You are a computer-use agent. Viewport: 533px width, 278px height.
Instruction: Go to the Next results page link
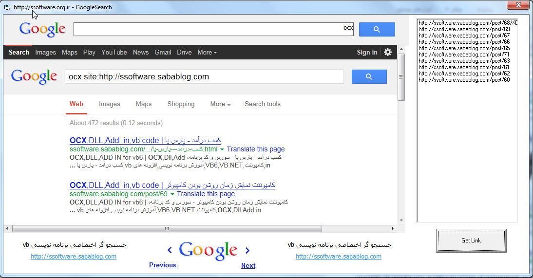[x=248, y=265]
